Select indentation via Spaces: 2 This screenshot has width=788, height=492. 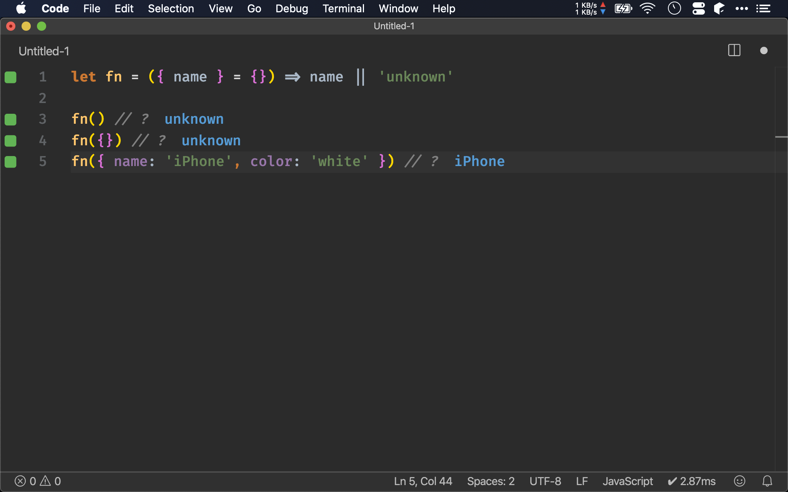pyautogui.click(x=491, y=481)
